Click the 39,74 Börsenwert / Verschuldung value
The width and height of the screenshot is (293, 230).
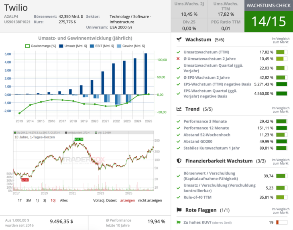click(269, 176)
